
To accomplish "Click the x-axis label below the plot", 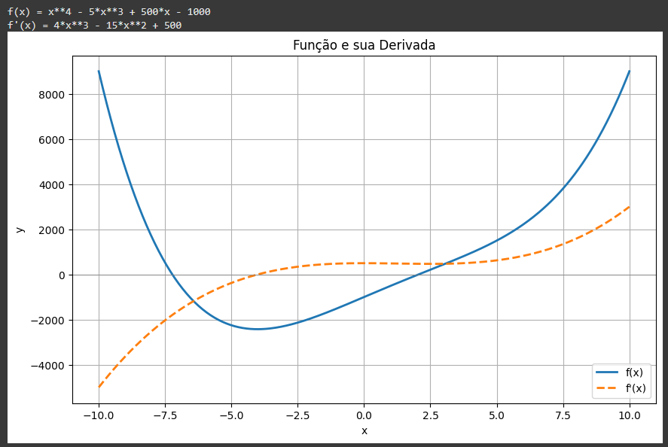I will point(364,430).
